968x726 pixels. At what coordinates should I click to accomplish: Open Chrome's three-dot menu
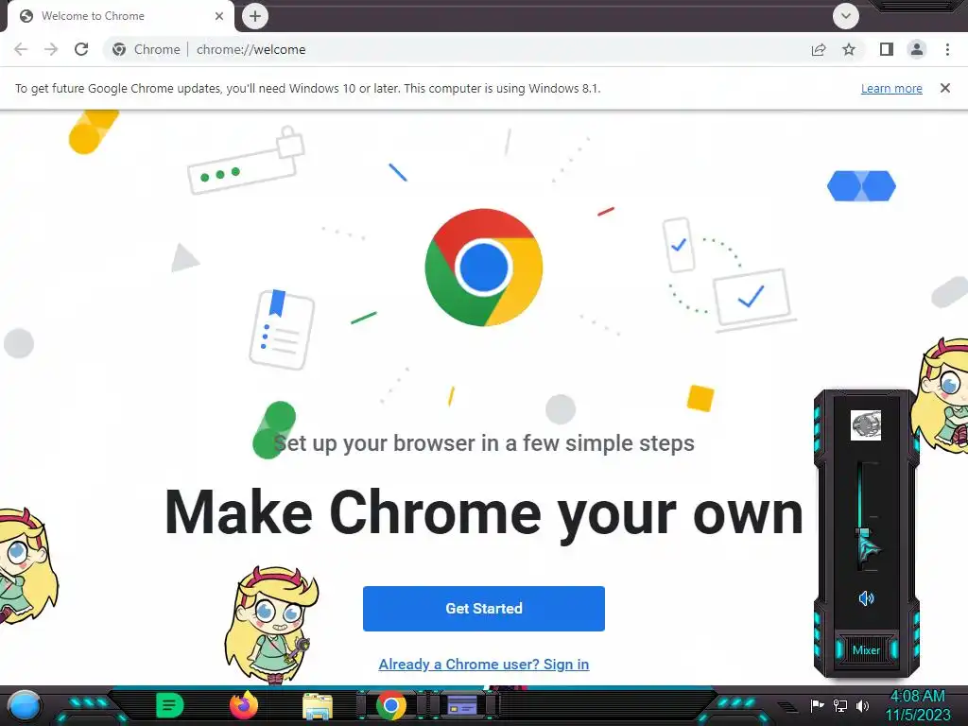947,49
